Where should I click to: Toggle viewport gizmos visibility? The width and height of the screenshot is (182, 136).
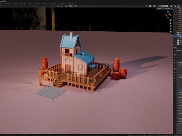pos(150,6)
